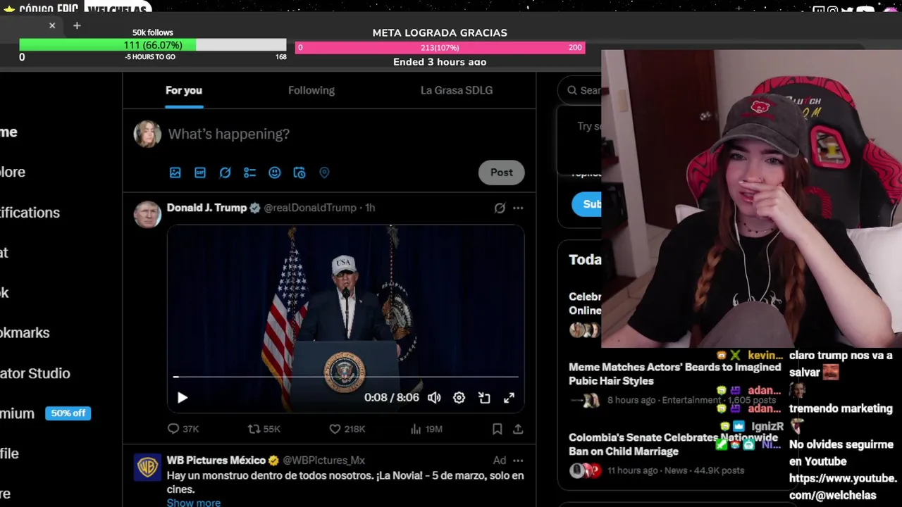Open Grok enhance icon in composer
The height and width of the screenshot is (507, 902).
coord(225,173)
